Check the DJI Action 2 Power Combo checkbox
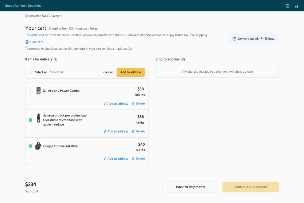Screen dimensions: 304x203 (x=30, y=91)
